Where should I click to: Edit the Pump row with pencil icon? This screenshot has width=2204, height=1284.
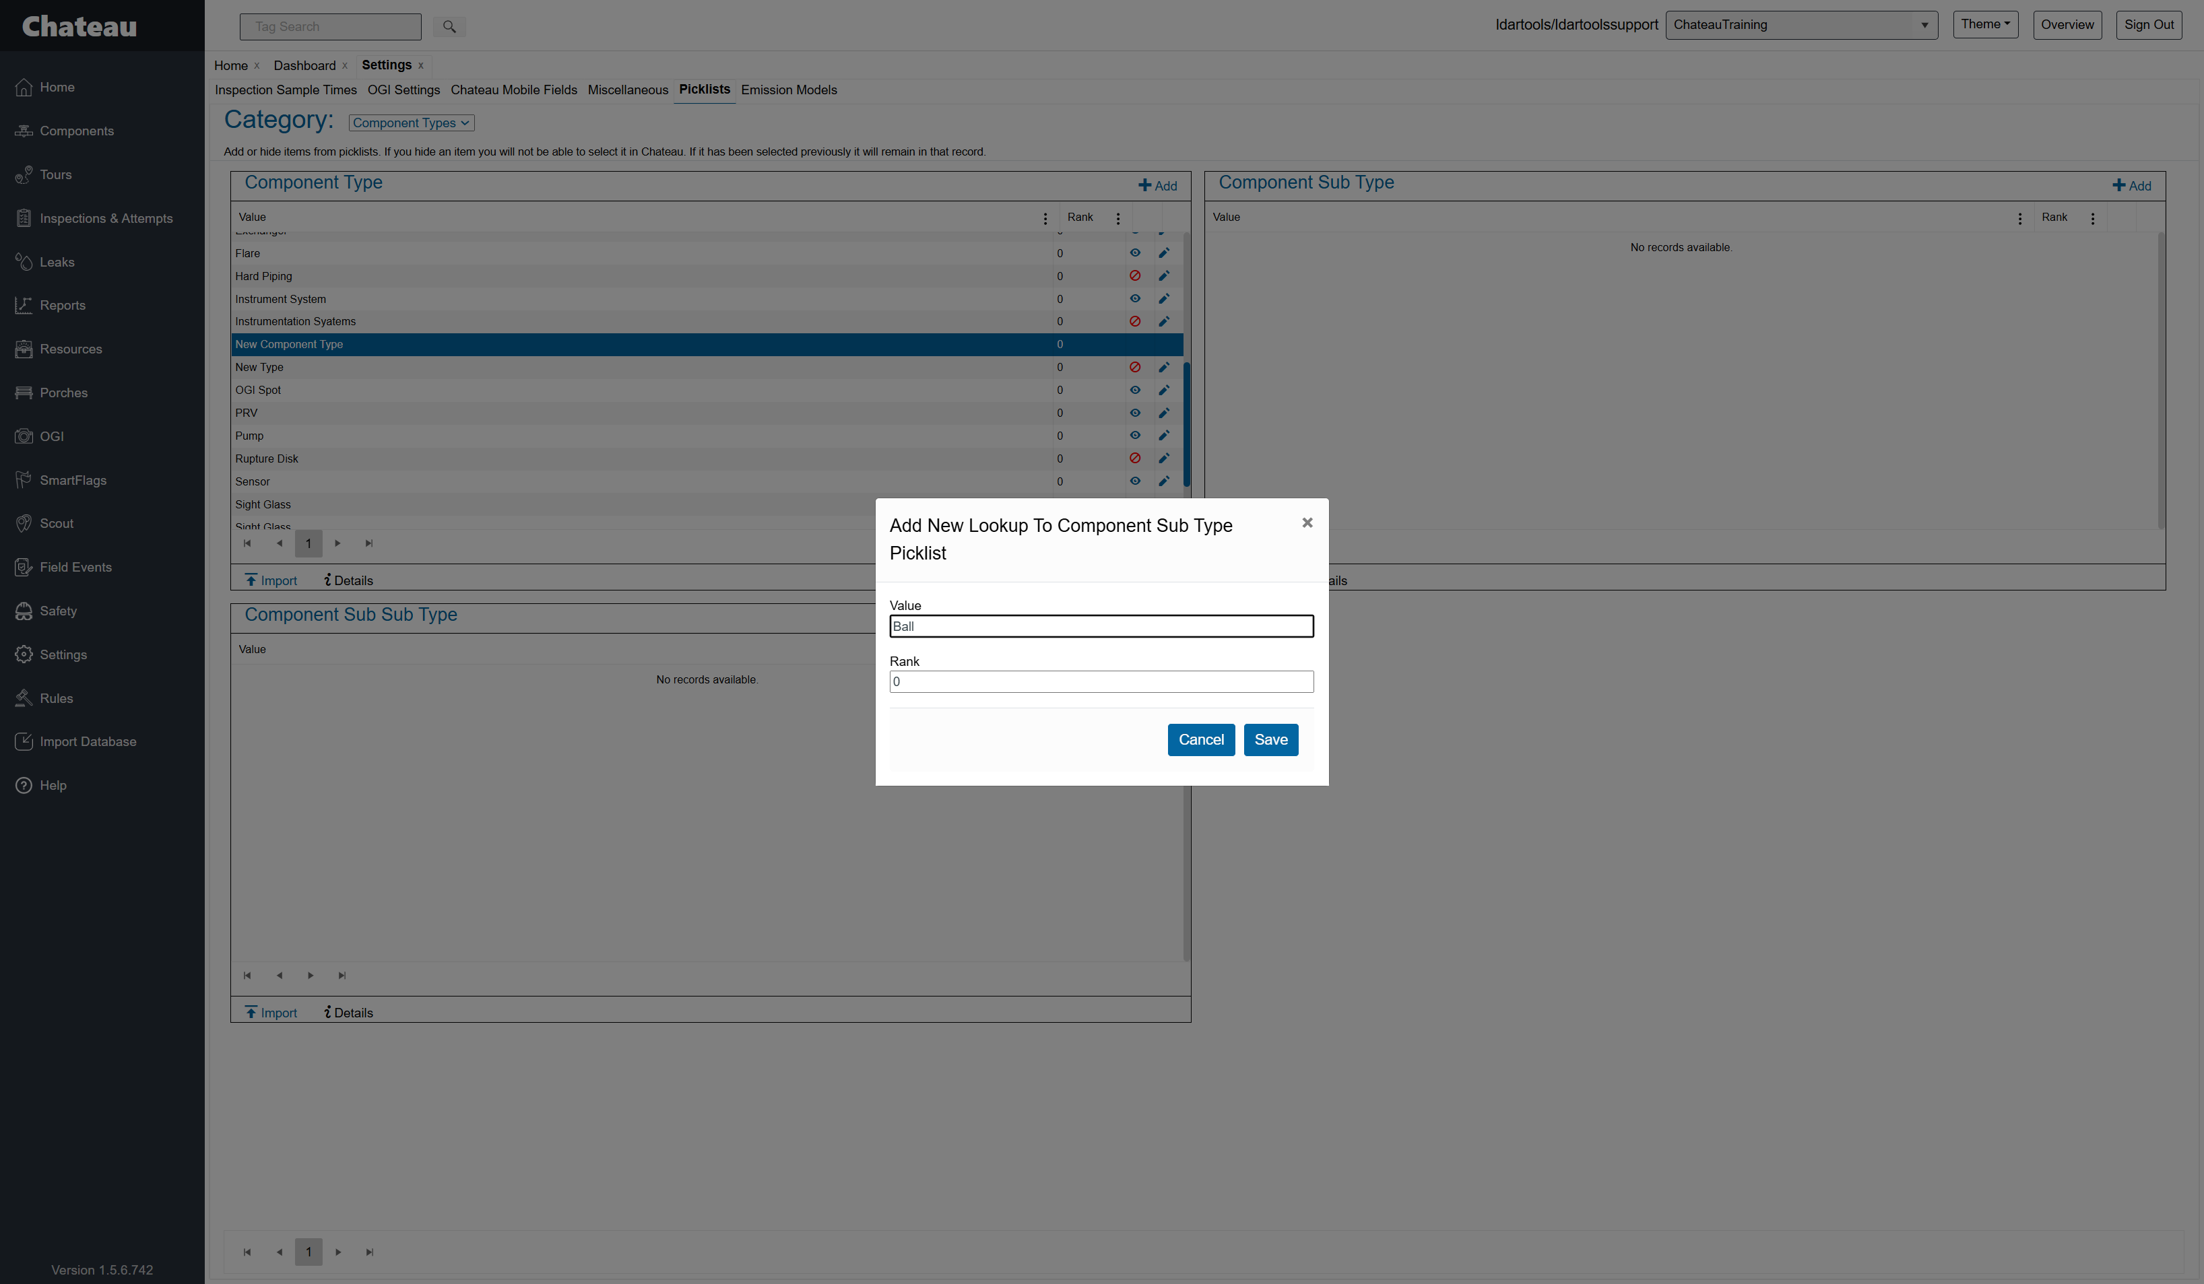click(x=1164, y=435)
